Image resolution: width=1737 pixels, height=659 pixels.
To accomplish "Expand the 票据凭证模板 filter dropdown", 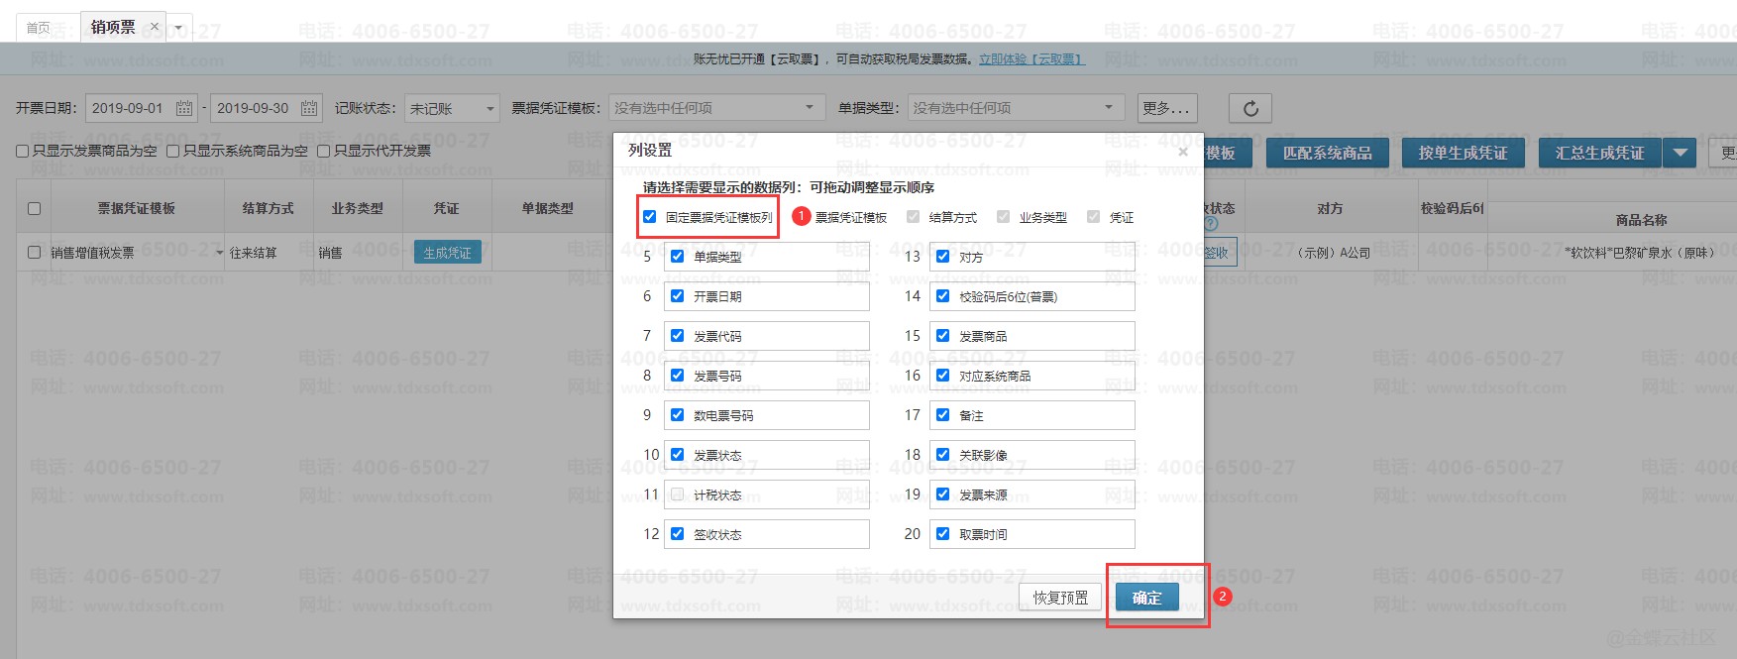I will (x=810, y=108).
